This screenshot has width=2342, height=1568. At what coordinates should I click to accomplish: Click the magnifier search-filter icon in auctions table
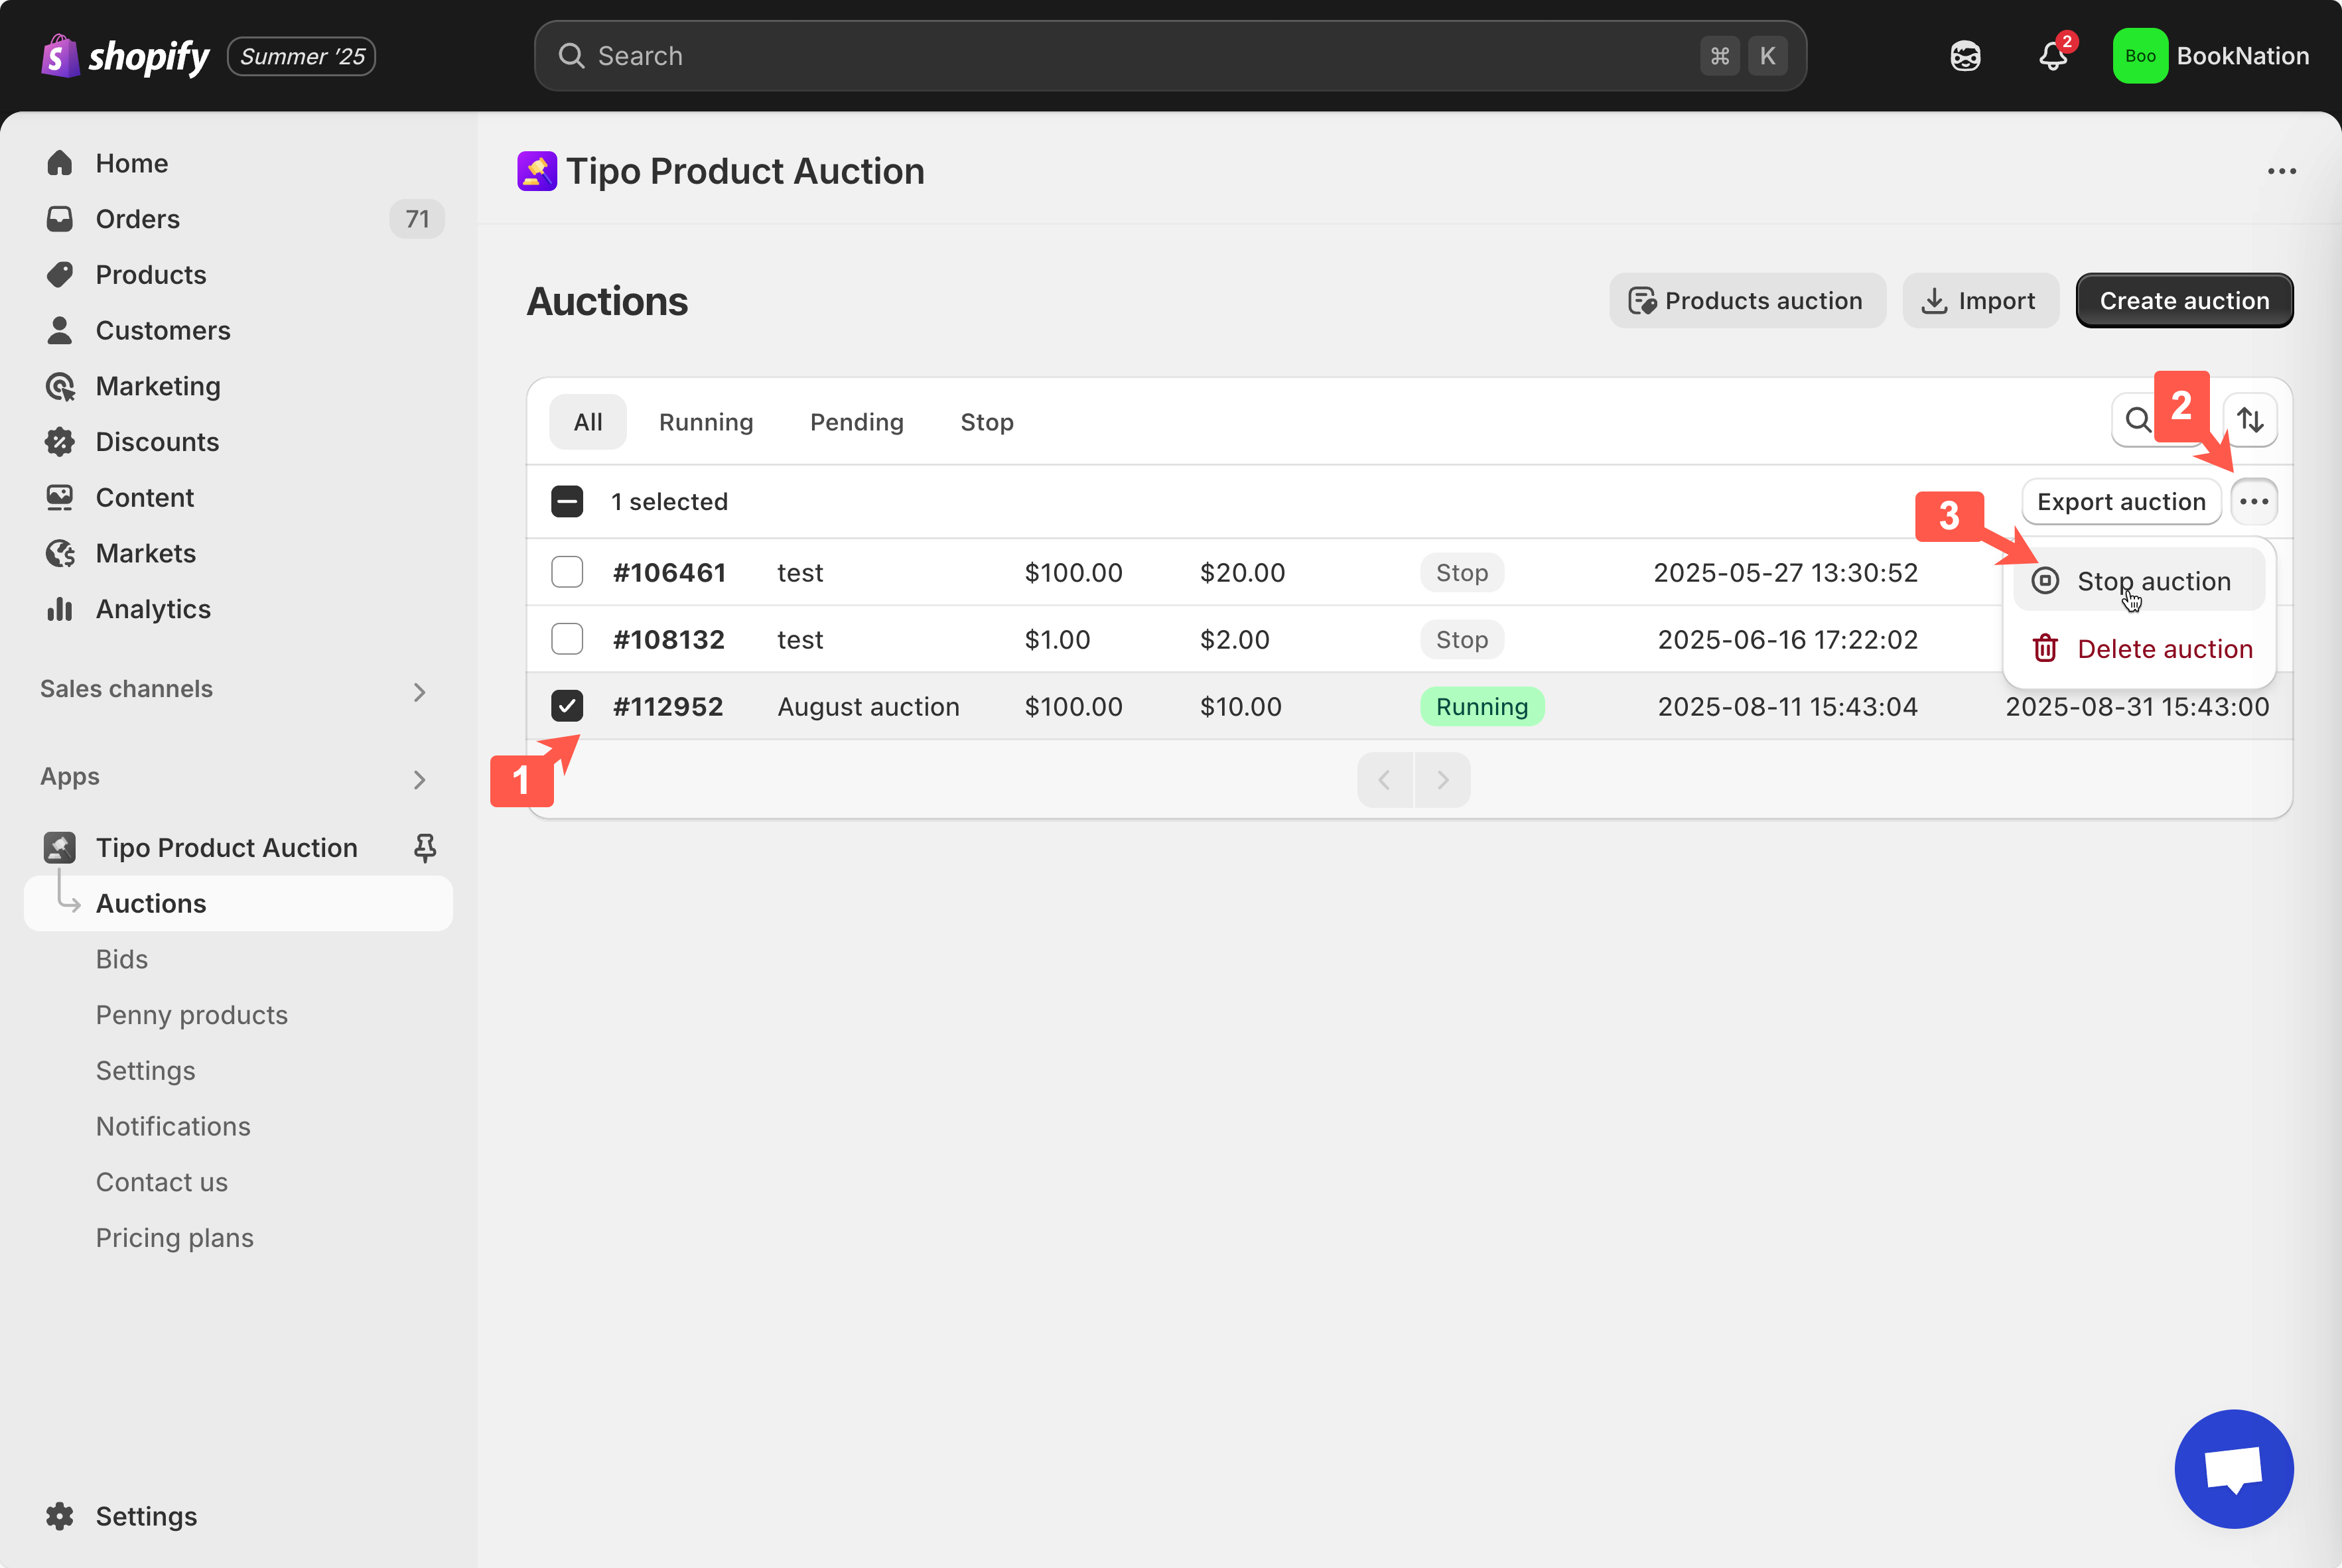tap(2138, 420)
